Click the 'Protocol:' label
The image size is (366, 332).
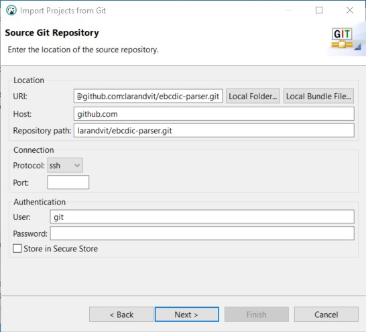[29, 165]
